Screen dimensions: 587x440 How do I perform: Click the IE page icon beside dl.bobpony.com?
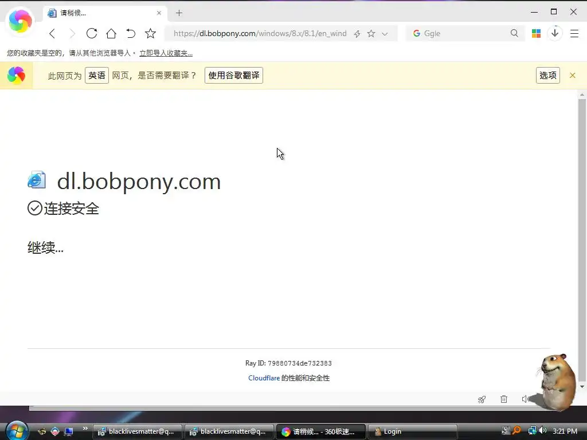point(37,180)
